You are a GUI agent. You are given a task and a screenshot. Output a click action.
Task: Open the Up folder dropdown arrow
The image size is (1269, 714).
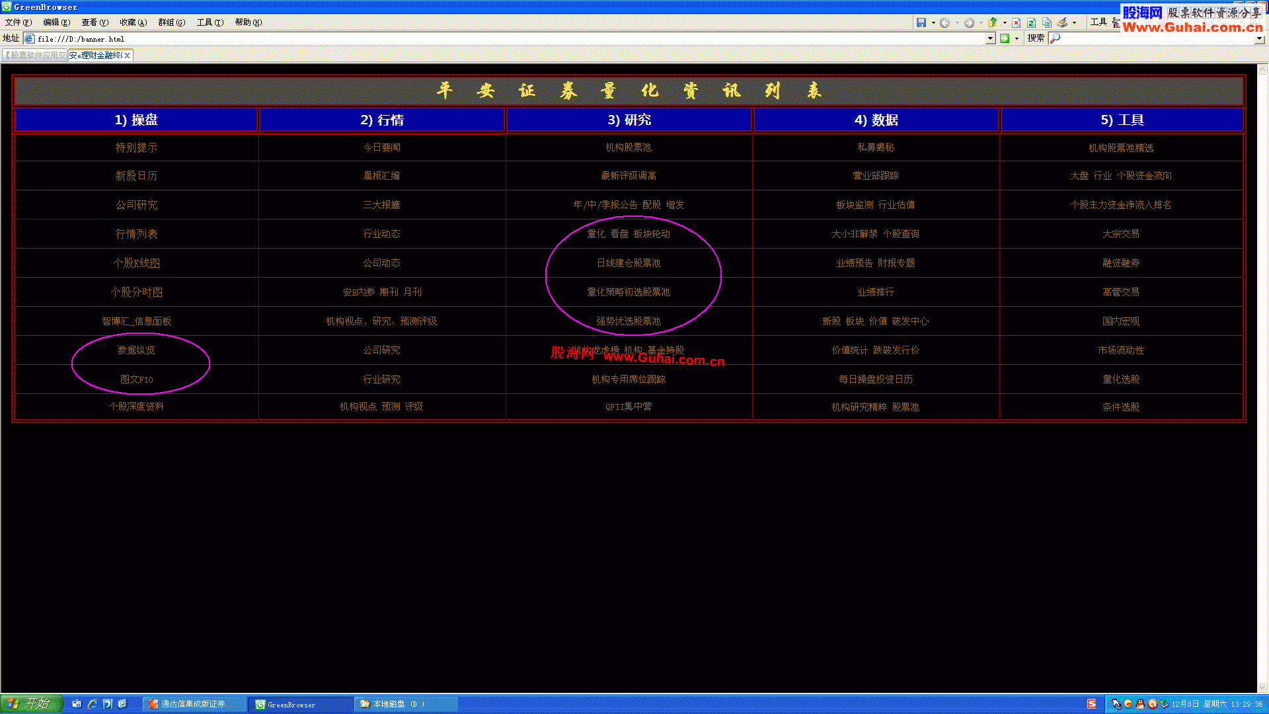(x=1005, y=22)
